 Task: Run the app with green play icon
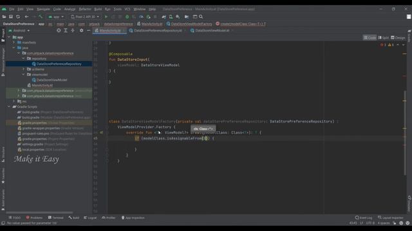(x=106, y=17)
